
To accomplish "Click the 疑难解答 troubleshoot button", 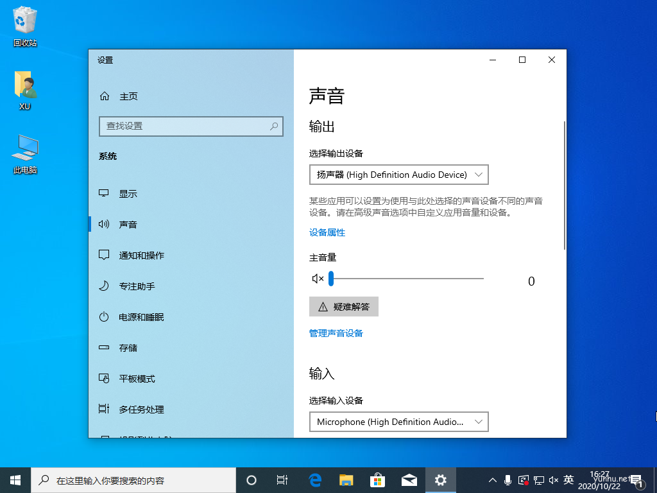I will point(344,306).
